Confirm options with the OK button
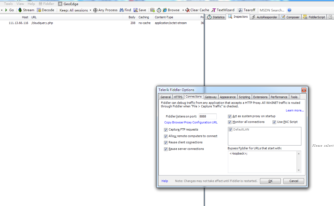The width and height of the screenshot is (334, 206). (270, 181)
